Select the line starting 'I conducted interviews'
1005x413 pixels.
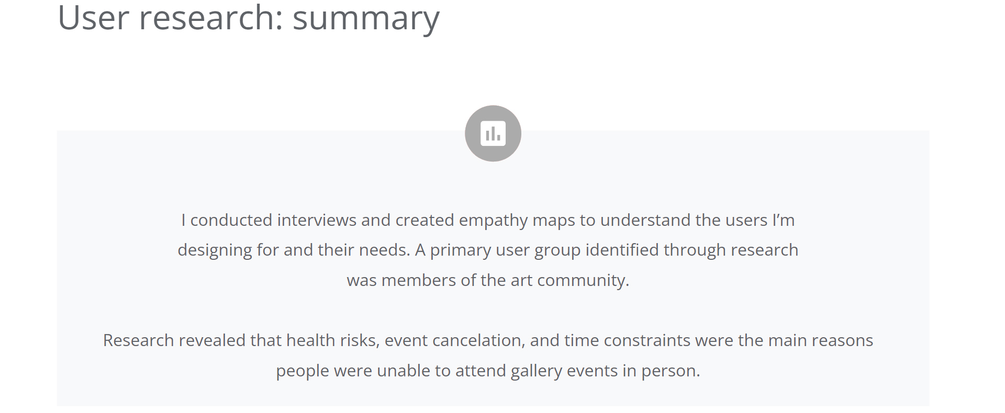click(488, 221)
